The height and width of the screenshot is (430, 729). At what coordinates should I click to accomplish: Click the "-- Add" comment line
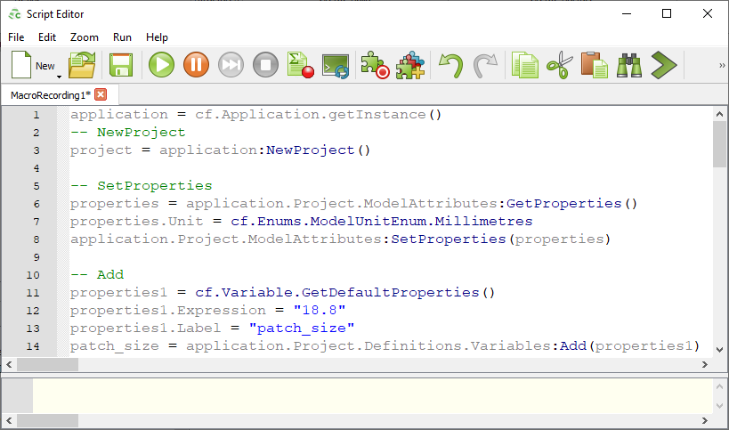tap(97, 275)
